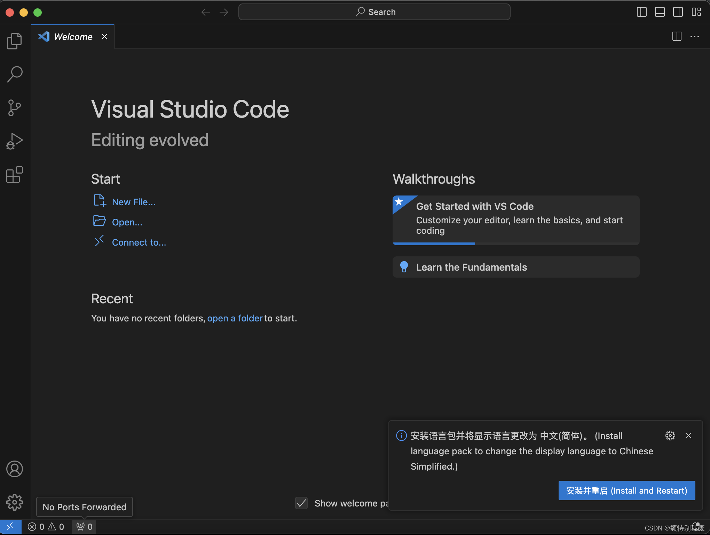Split the editor to the right
This screenshot has height=535, width=710.
tap(677, 37)
